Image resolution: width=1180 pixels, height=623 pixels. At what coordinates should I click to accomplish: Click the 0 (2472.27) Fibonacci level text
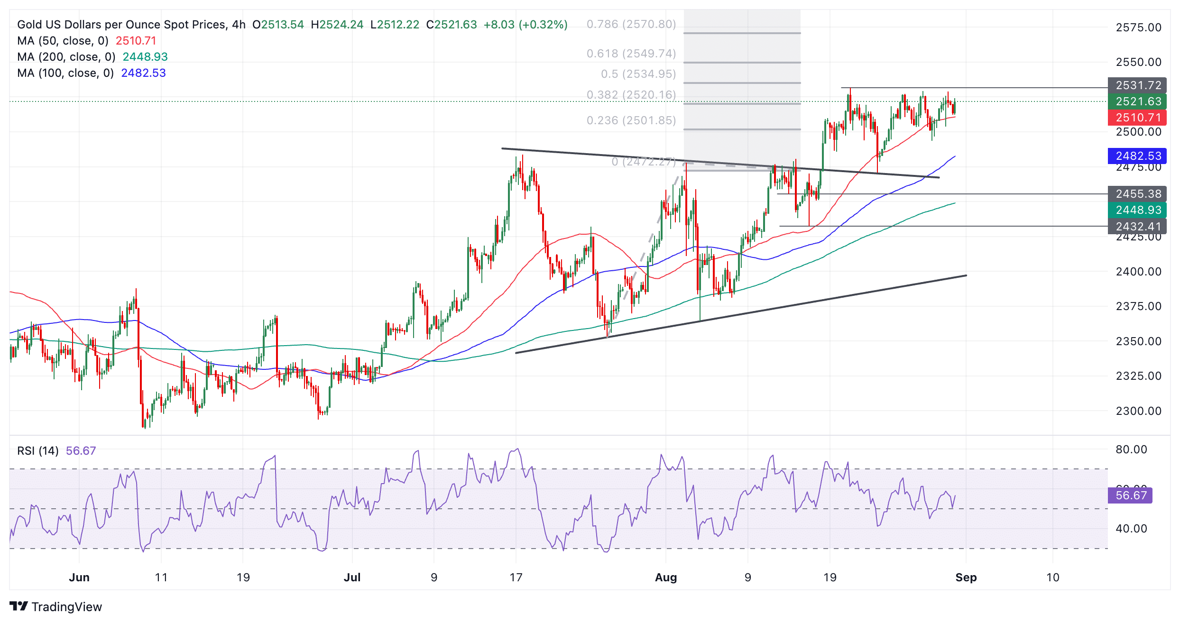[644, 162]
